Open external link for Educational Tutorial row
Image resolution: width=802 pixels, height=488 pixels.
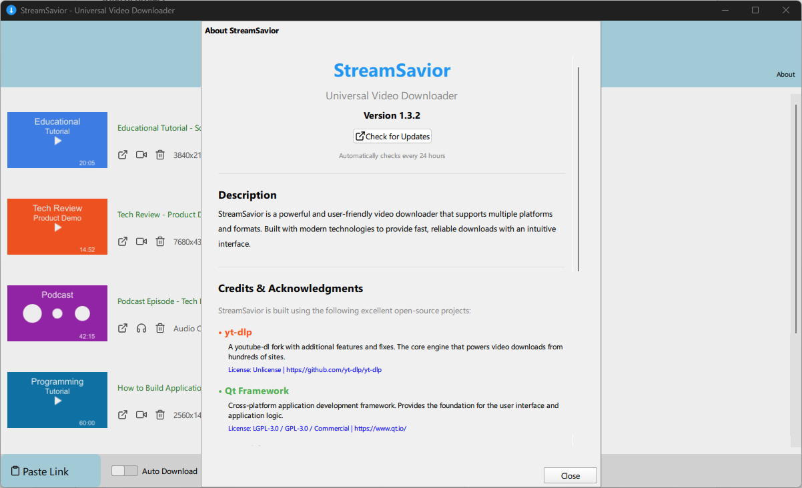pos(123,155)
